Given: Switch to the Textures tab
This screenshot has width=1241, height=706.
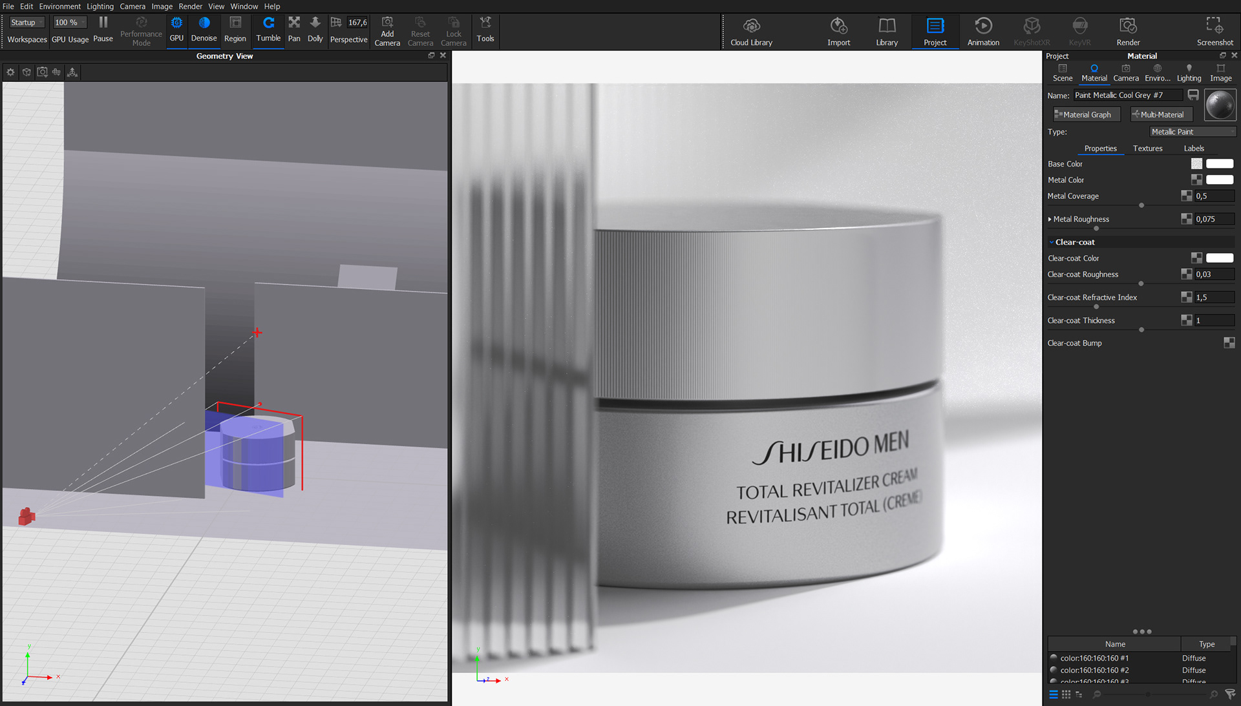Looking at the screenshot, I should tap(1147, 149).
